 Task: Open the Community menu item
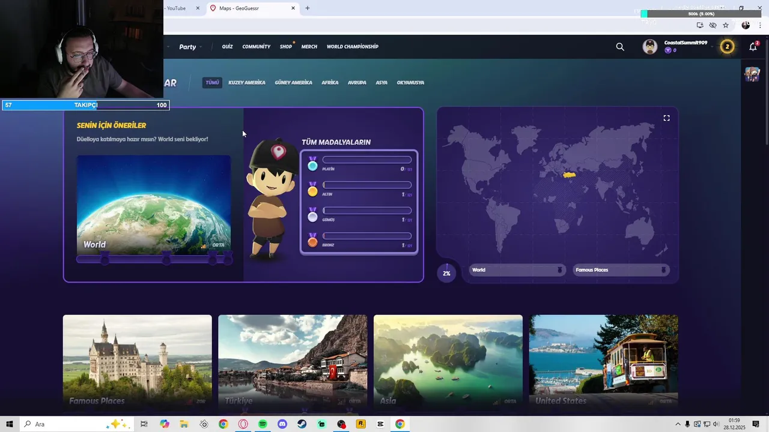[x=257, y=47]
